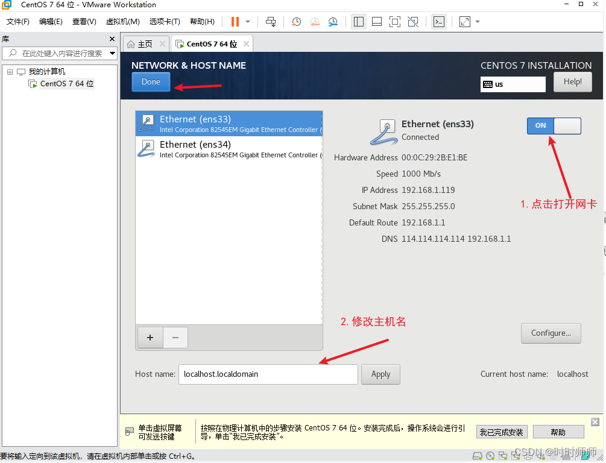
Task: Open the 选项卡(T) menu
Action: click(165, 22)
